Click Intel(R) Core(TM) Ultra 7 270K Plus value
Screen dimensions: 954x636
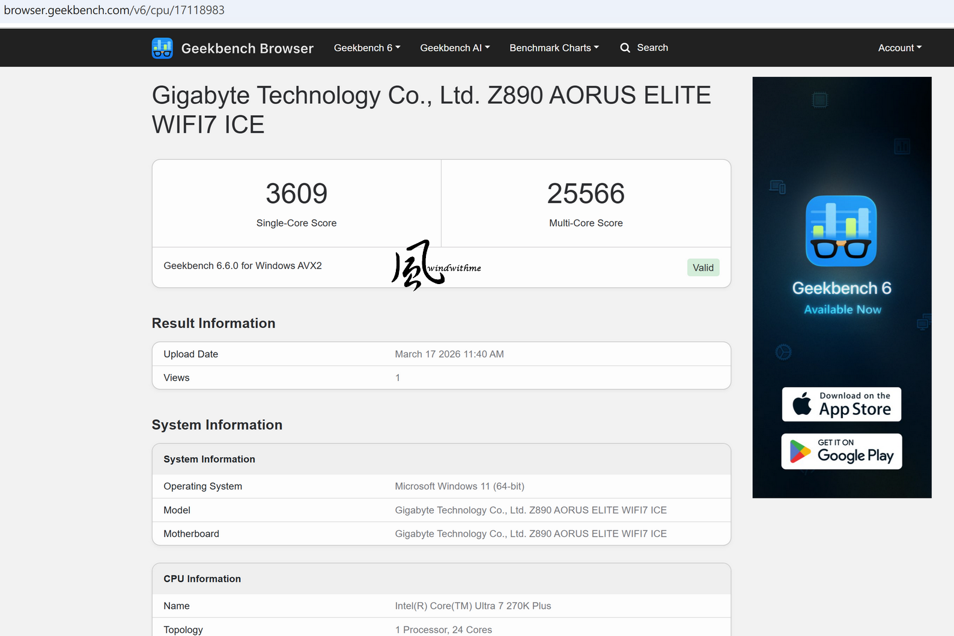point(473,606)
